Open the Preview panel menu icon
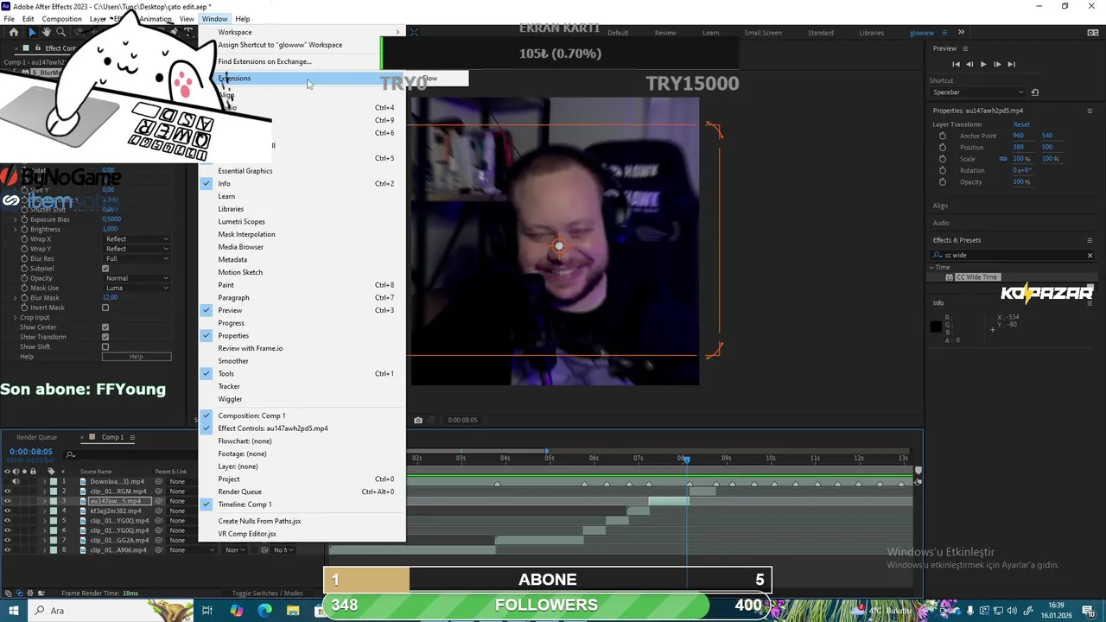This screenshot has width=1106, height=622. [x=964, y=48]
